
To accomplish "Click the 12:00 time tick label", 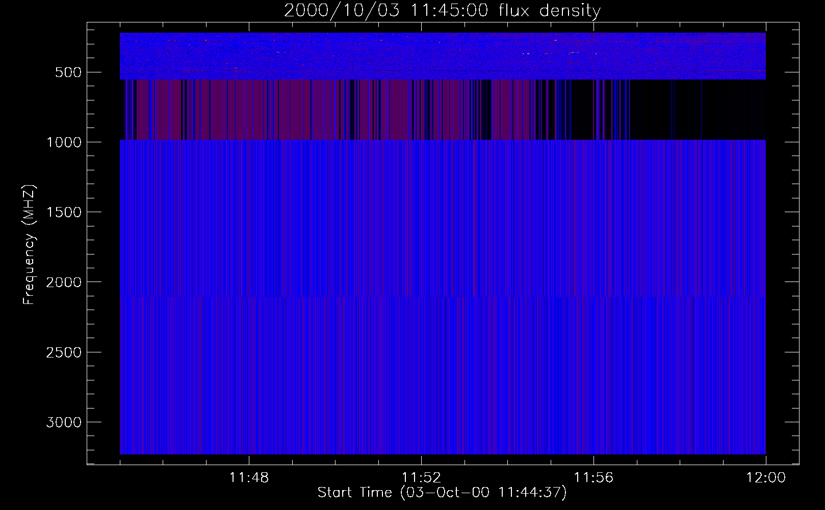I will click(x=766, y=478).
